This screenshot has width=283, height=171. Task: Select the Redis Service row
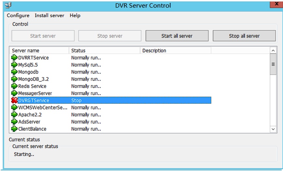coord(111,86)
